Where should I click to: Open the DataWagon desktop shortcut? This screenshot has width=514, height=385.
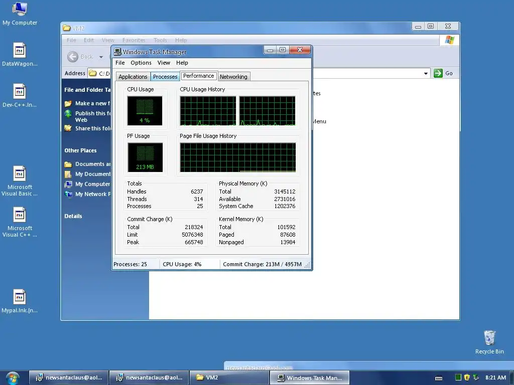tap(20, 54)
